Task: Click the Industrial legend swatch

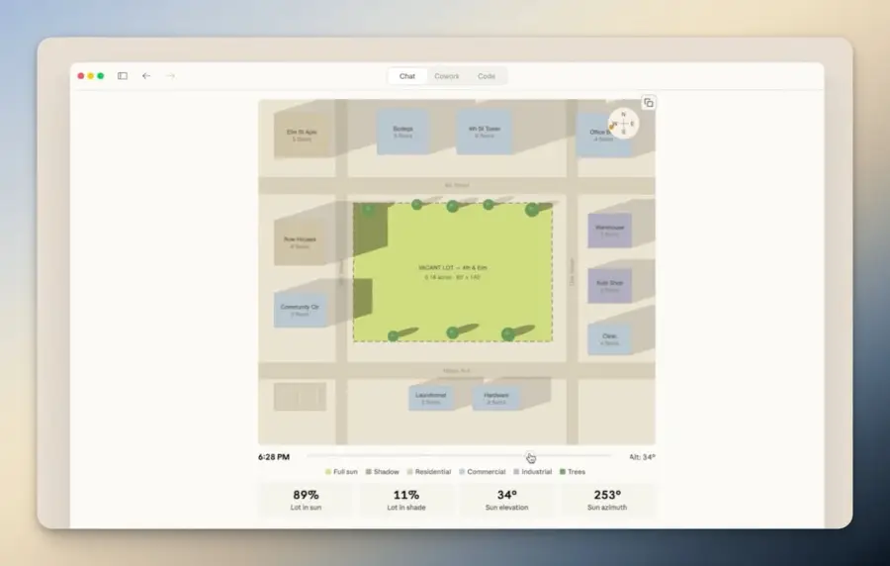Action: [516, 472]
